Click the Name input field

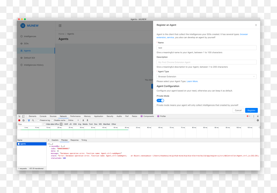tap(206, 48)
